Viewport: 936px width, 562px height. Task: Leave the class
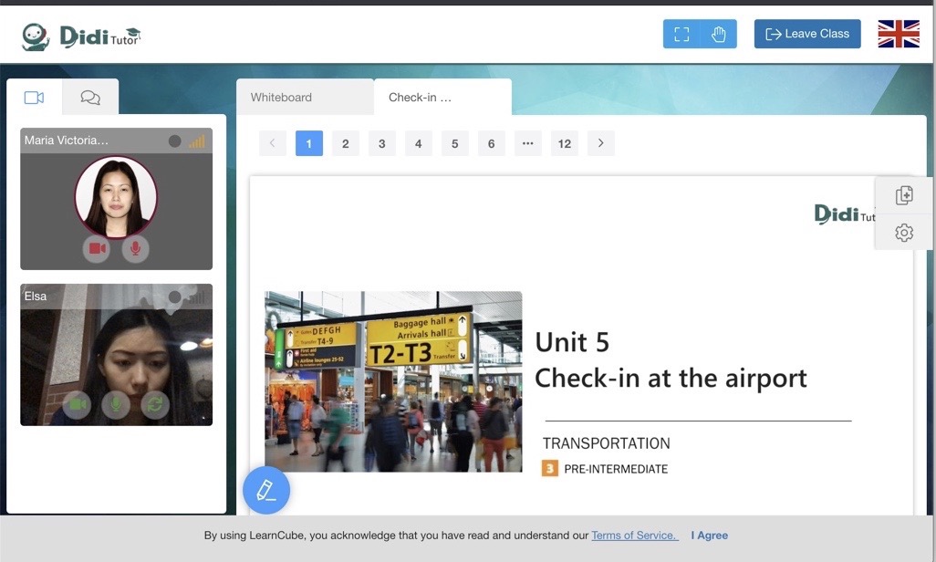[x=807, y=34]
